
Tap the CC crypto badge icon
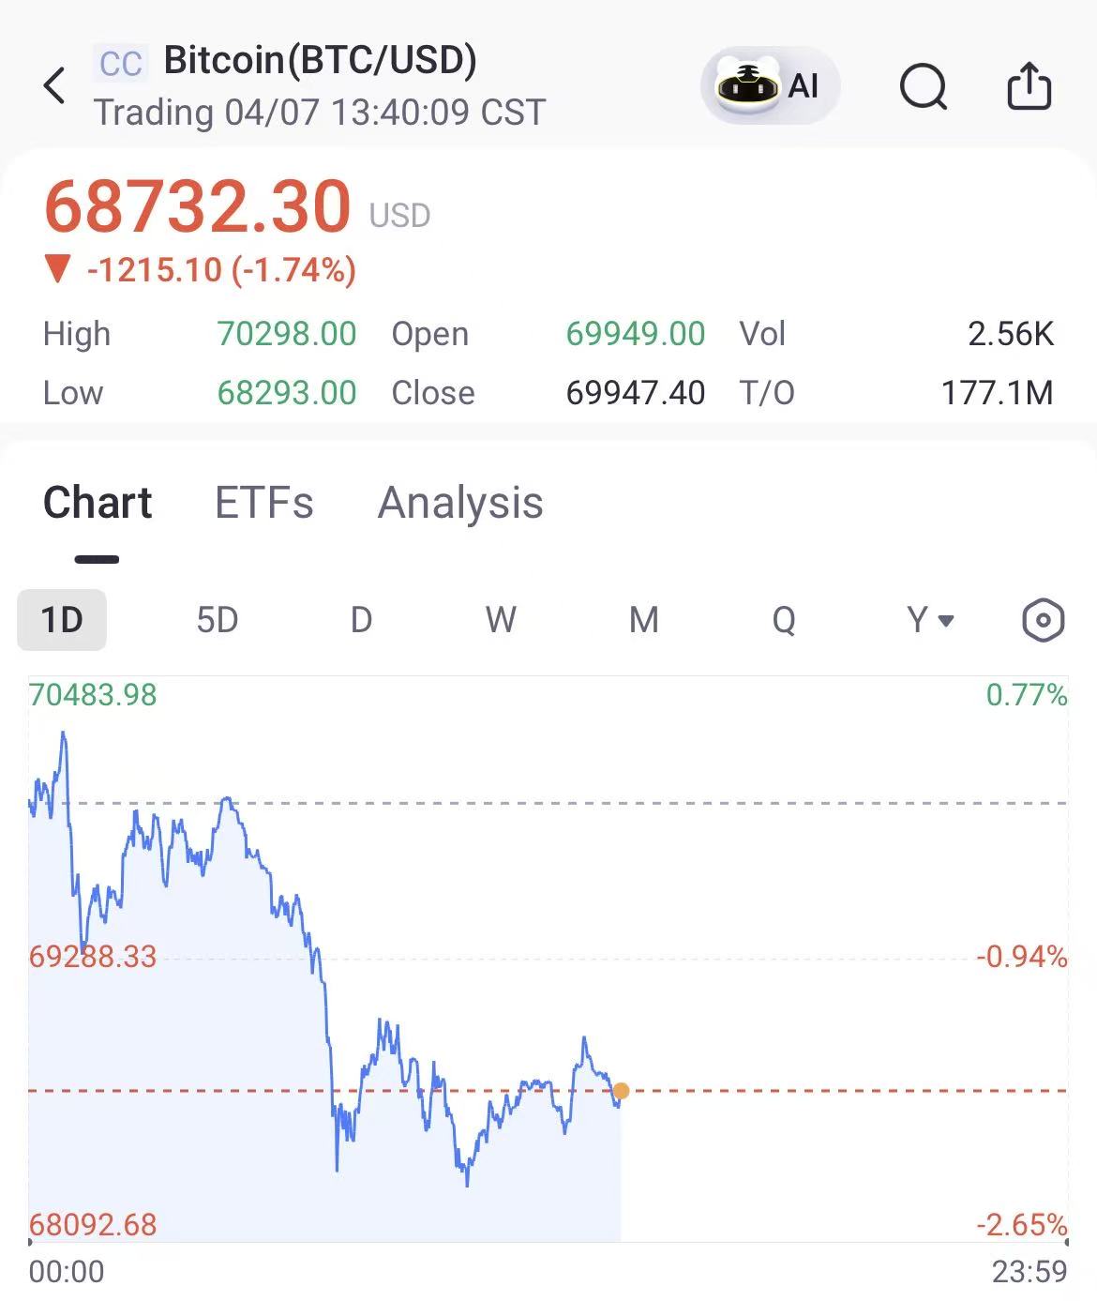pyautogui.click(x=121, y=64)
